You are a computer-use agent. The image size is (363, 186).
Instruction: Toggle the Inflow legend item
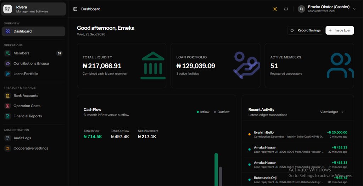coord(203,112)
